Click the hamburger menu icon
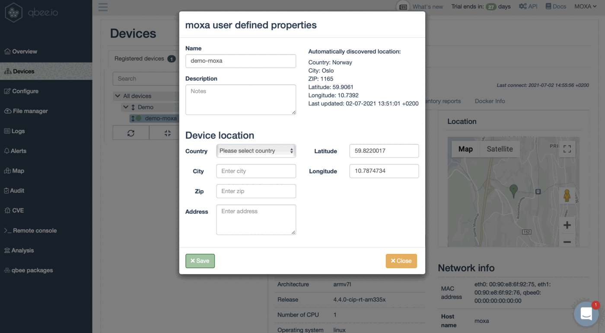The image size is (605, 333). click(x=103, y=7)
